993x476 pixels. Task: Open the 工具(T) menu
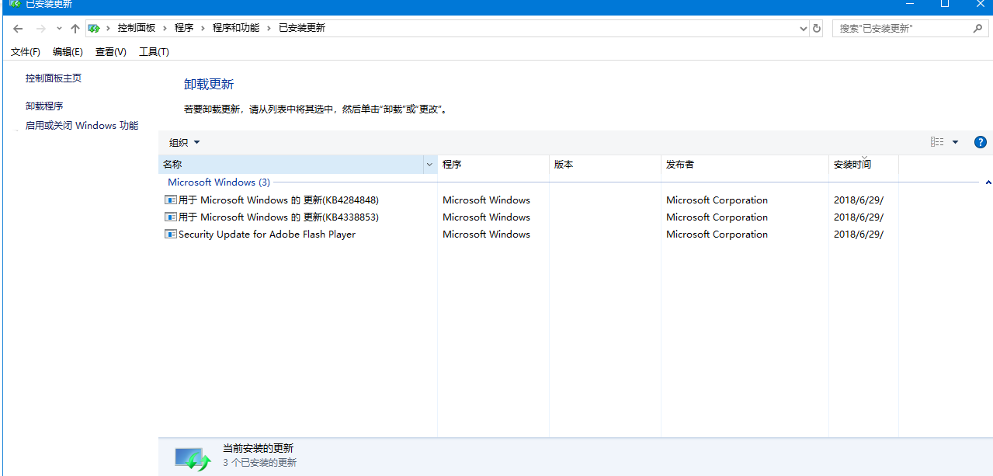pyautogui.click(x=154, y=52)
